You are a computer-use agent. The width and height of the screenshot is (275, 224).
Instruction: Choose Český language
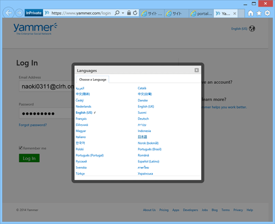pos(80,100)
